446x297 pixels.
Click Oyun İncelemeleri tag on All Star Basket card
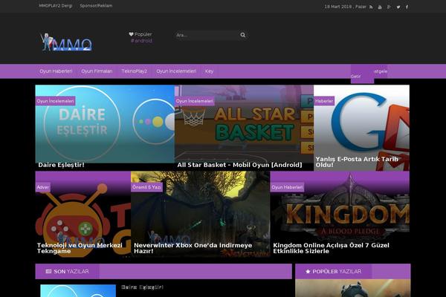click(194, 101)
